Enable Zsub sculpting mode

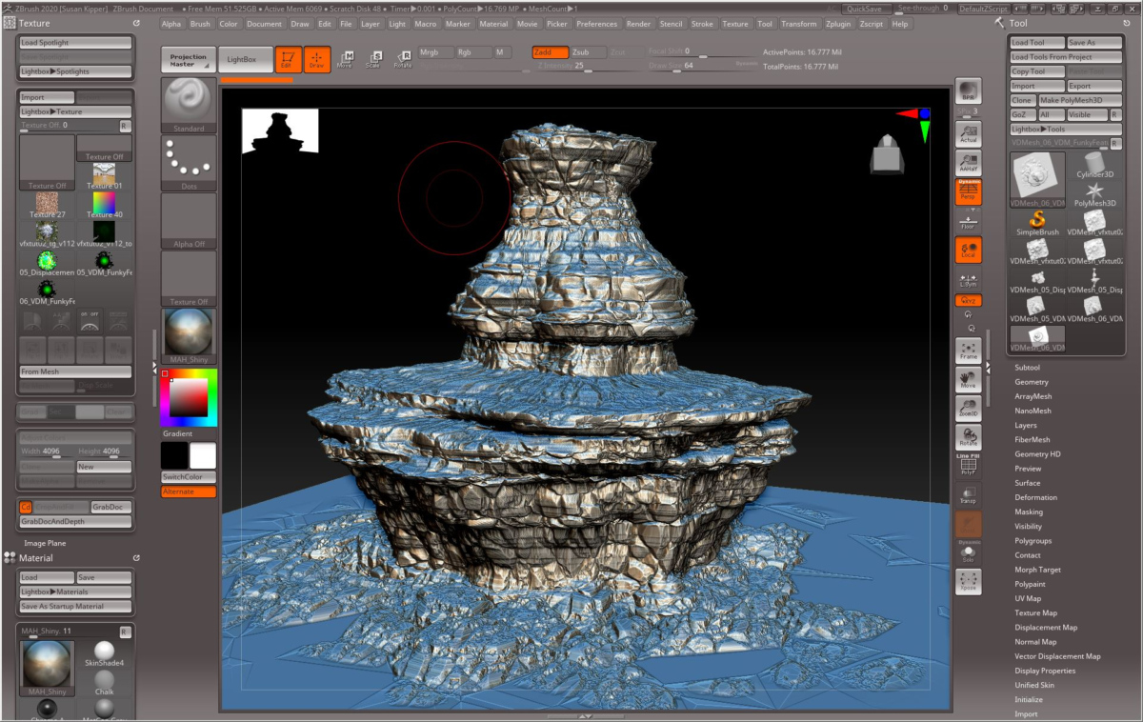point(588,52)
